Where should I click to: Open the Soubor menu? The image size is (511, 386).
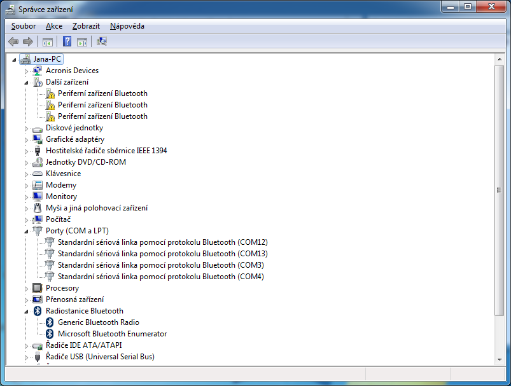24,26
